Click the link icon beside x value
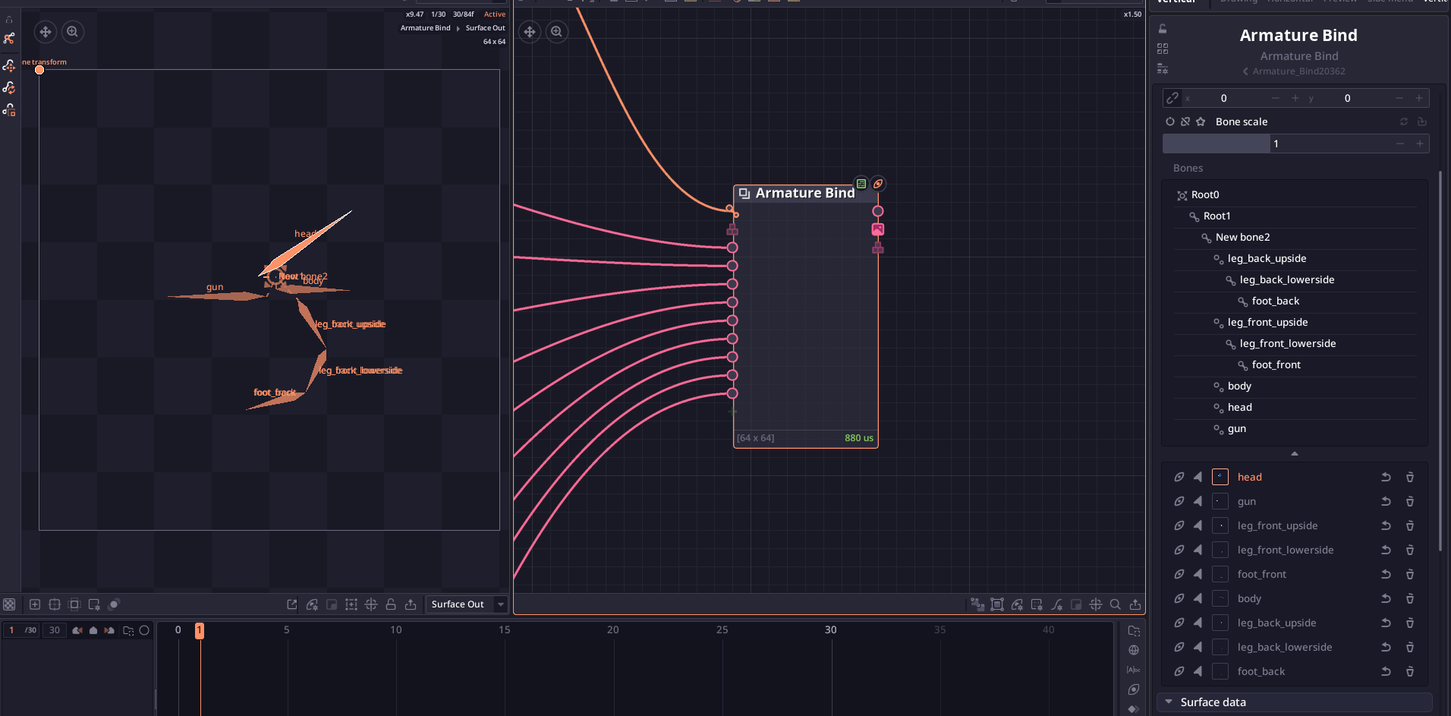Screen dimensions: 1451x716 pos(1172,98)
